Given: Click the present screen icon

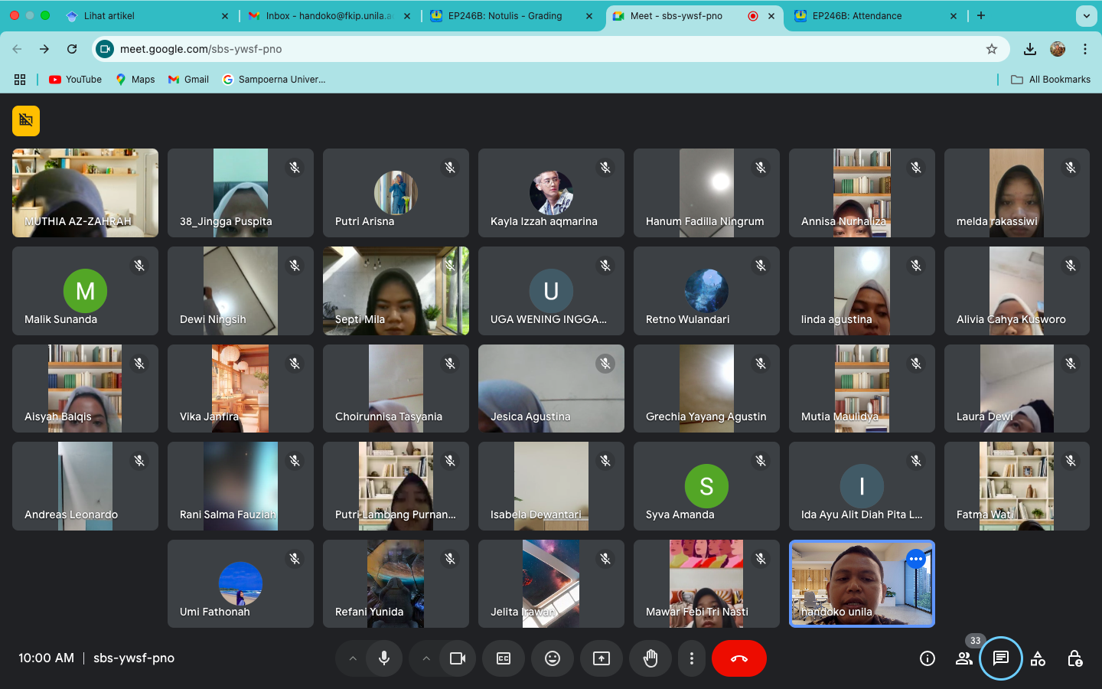Looking at the screenshot, I should (602, 658).
